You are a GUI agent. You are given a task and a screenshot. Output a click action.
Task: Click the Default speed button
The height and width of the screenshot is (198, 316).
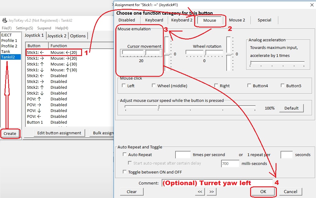pyautogui.click(x=292, y=108)
